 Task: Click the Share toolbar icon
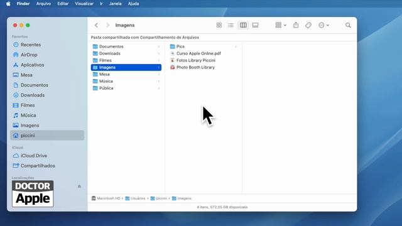(x=296, y=25)
